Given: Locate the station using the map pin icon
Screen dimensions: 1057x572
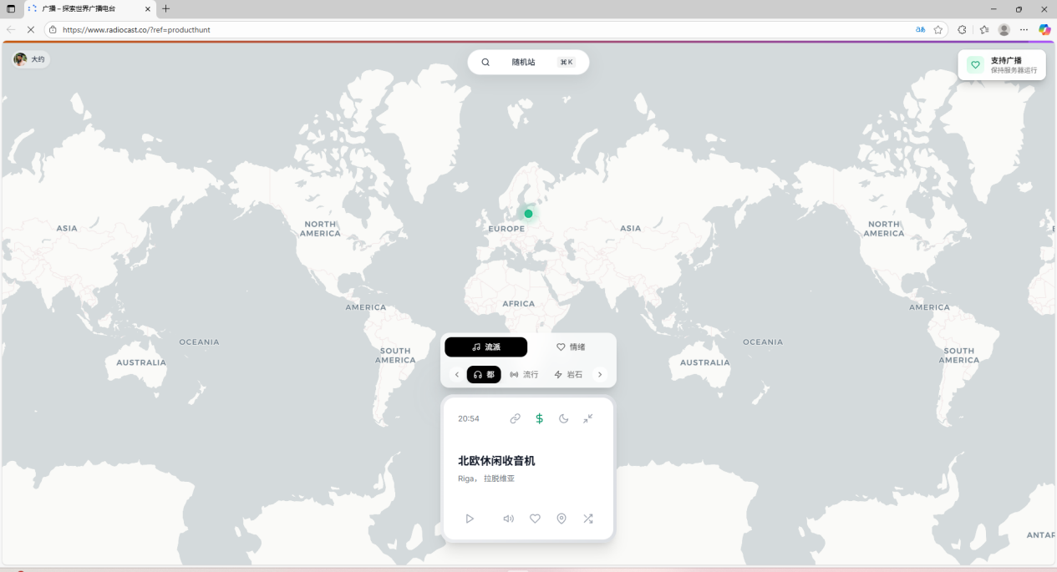Looking at the screenshot, I should point(562,519).
